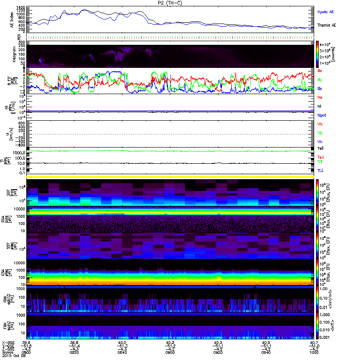The height and width of the screenshot is (362, 340).
Task: Click the black 'Te‖' temperature legend label
Action: click(x=320, y=148)
